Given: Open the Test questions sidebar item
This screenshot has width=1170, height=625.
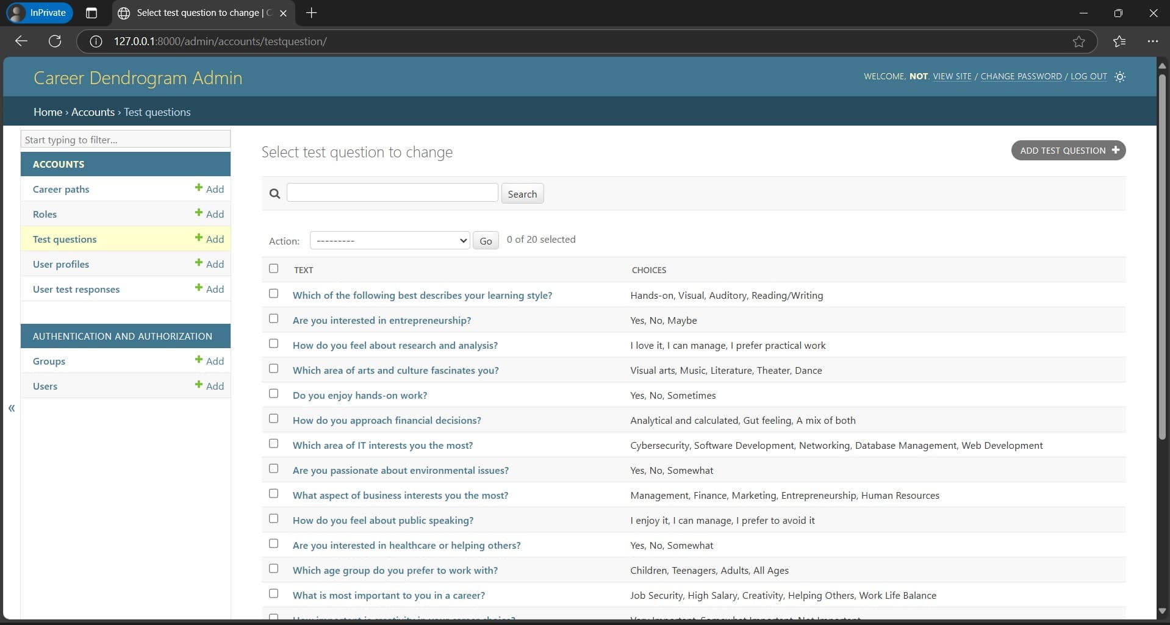Looking at the screenshot, I should pyautogui.click(x=65, y=239).
